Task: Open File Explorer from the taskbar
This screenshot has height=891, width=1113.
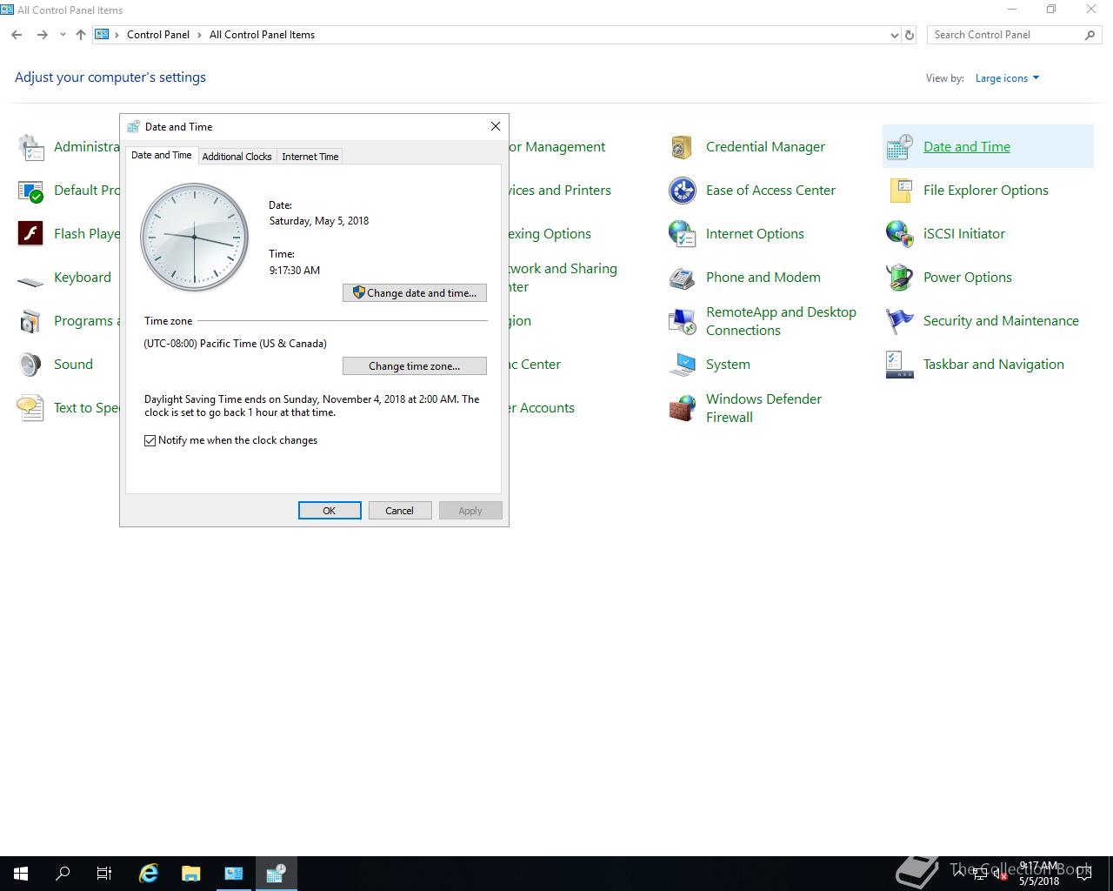Action: click(190, 874)
